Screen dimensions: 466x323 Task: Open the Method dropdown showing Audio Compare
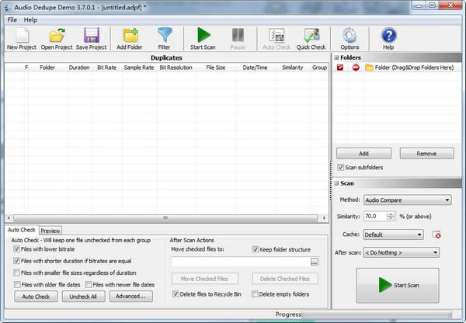407,200
